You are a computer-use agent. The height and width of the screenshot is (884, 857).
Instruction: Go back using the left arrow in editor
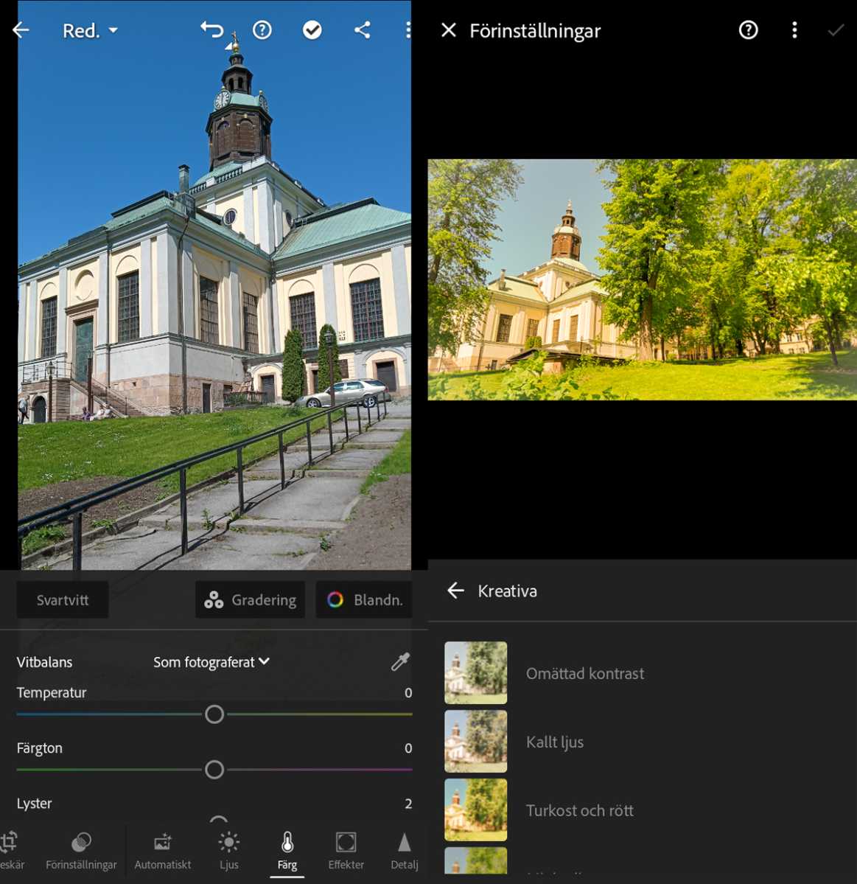coord(21,30)
